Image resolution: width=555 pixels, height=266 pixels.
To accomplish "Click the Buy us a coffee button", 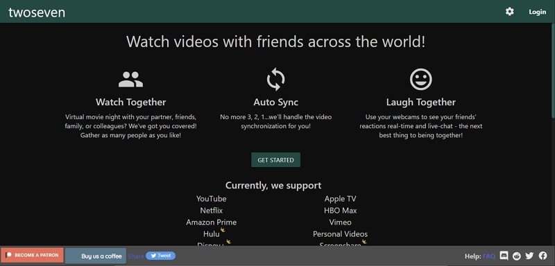I will pyautogui.click(x=96, y=256).
